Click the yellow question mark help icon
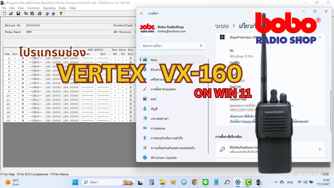 61,14
